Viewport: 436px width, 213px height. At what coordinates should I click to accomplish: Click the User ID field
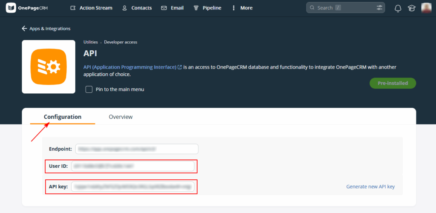pyautogui.click(x=133, y=166)
